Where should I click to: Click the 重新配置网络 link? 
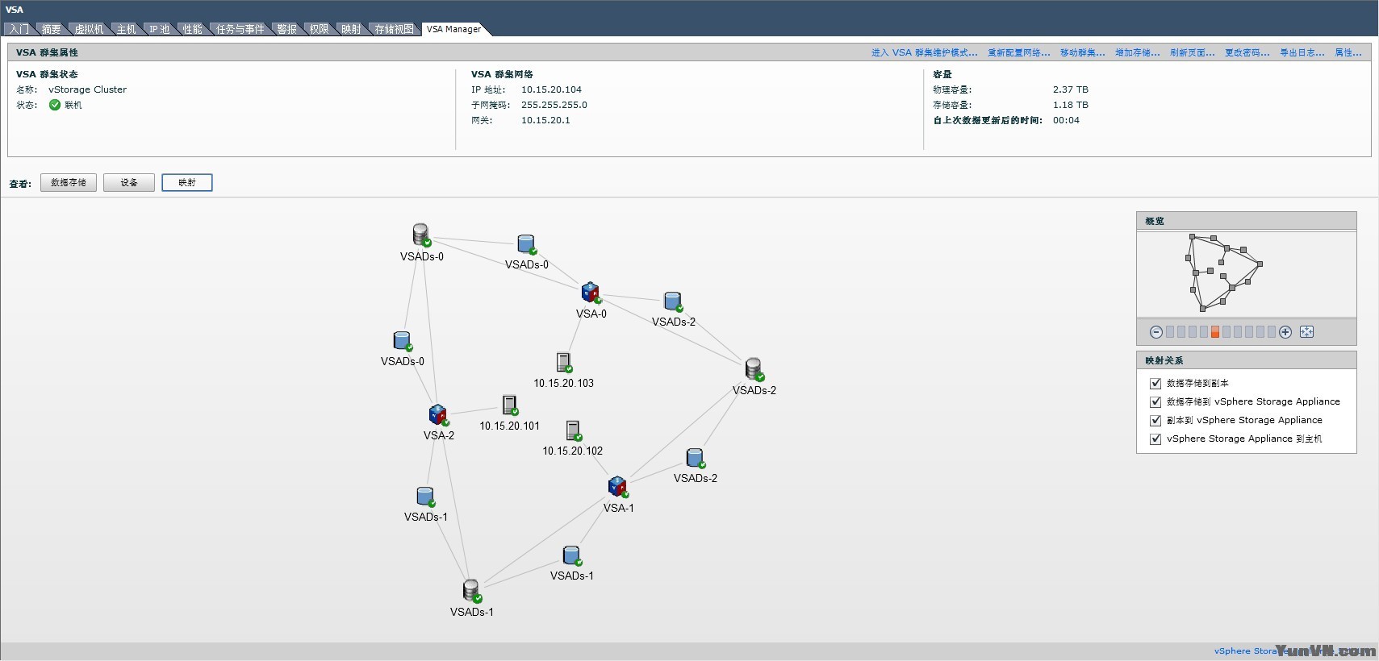(x=1019, y=52)
